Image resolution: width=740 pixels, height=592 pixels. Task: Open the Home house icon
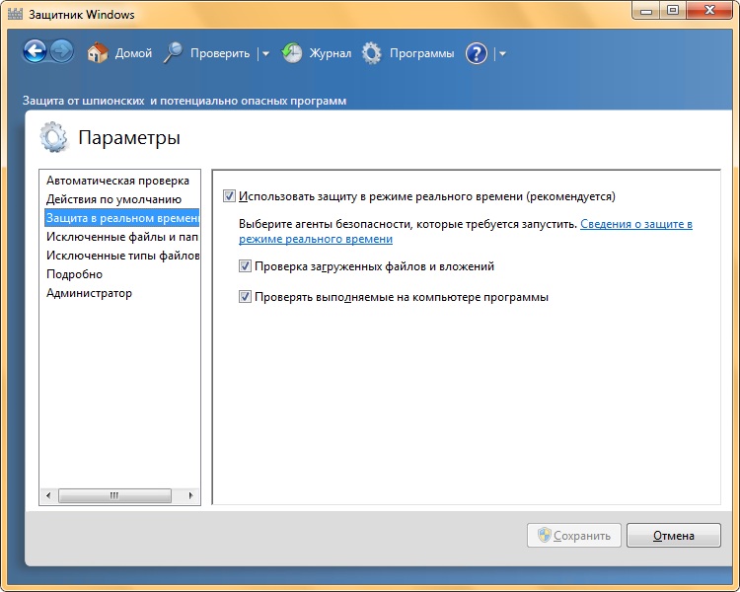click(x=97, y=53)
